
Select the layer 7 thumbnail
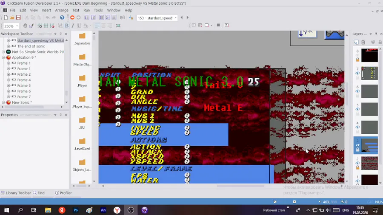coord(369,73)
